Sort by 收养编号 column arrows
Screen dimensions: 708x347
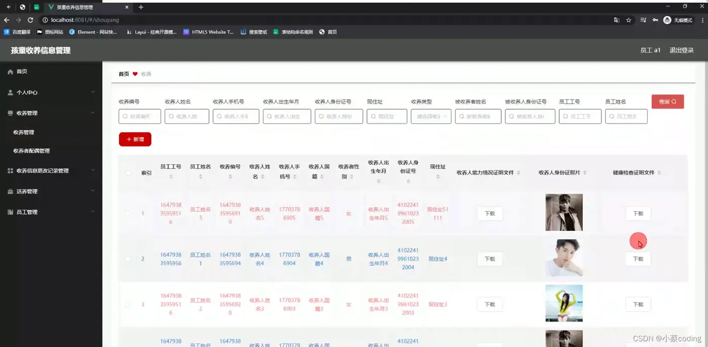[x=230, y=177]
